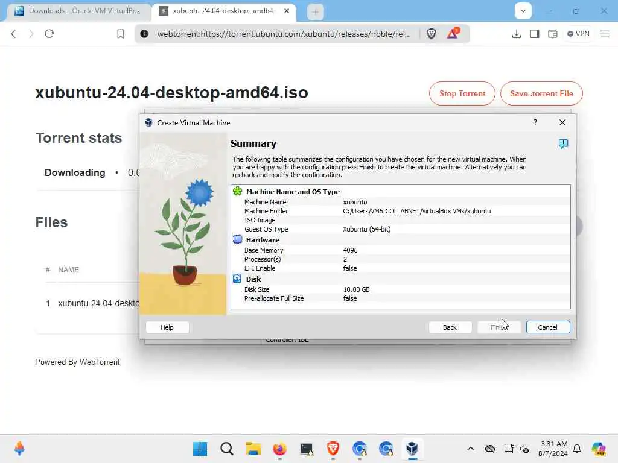Screen dimensions: 618x463
Task: Open the Windows Start menu
Action: 200,449
